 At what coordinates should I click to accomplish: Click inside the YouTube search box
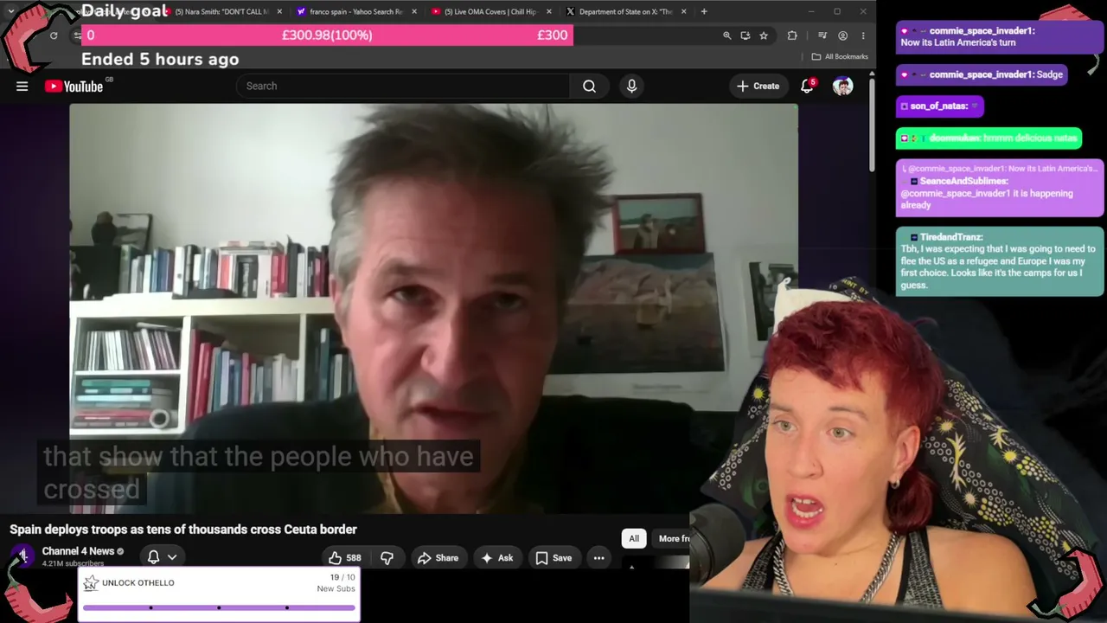(402, 86)
